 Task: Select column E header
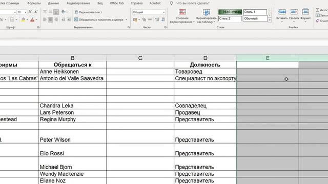268,58
